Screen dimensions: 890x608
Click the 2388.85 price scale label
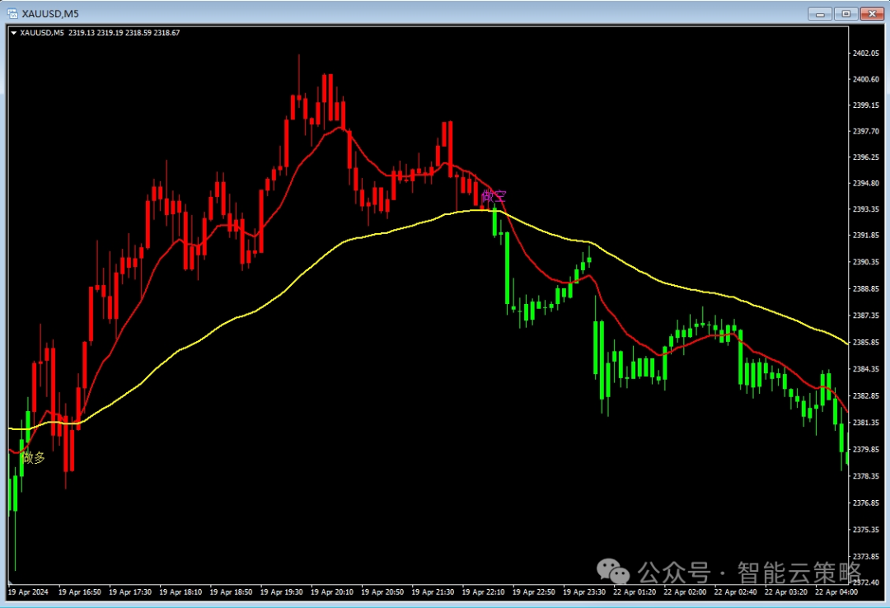865,288
